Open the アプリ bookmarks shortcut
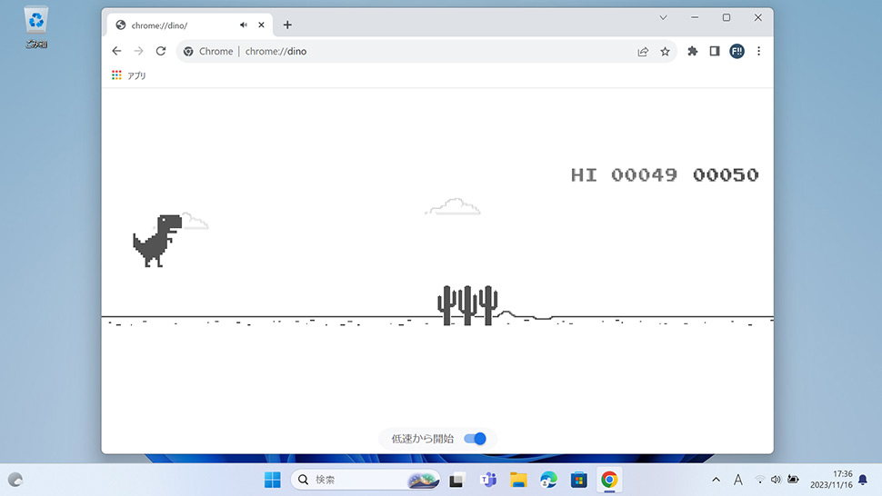882x496 pixels. 129,75
